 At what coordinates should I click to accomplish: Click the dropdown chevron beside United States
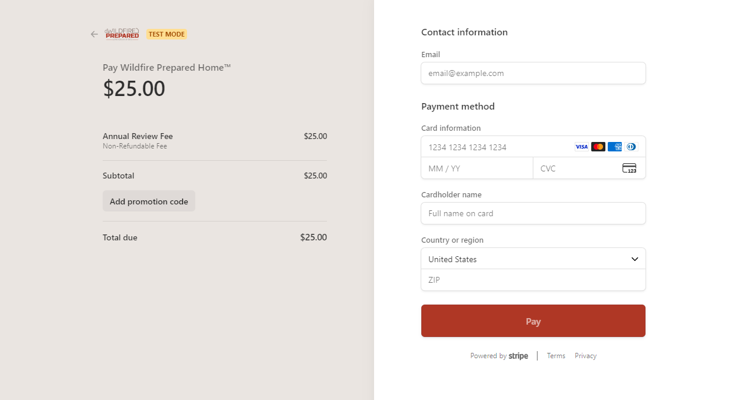point(635,259)
